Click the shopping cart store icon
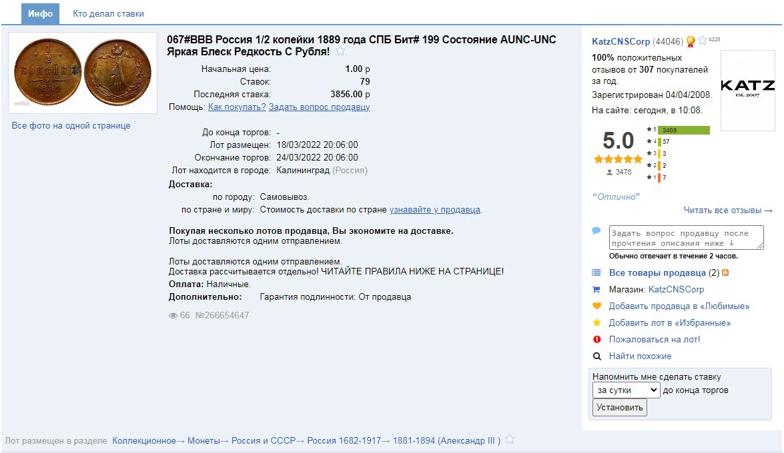784x453 pixels. [597, 290]
